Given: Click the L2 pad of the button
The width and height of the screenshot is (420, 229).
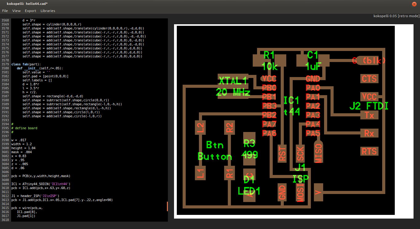Looking at the screenshot, I should pos(200,127).
